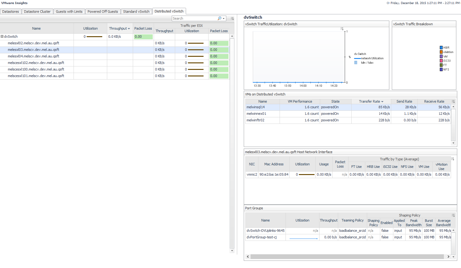
Task: Click scroll-left arrow in Port Groups
Action: click(248, 256)
